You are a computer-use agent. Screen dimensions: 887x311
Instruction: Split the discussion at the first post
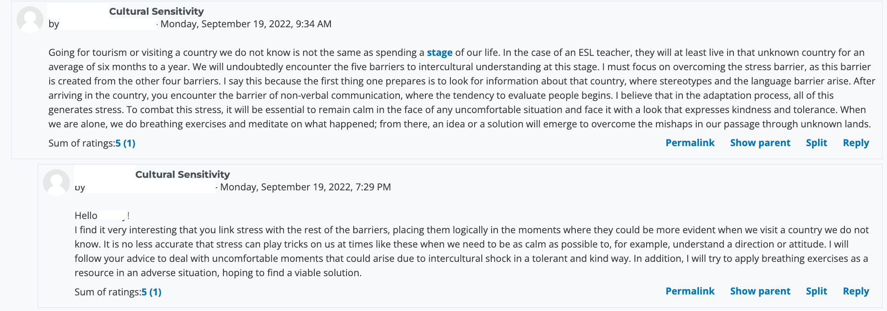point(816,143)
